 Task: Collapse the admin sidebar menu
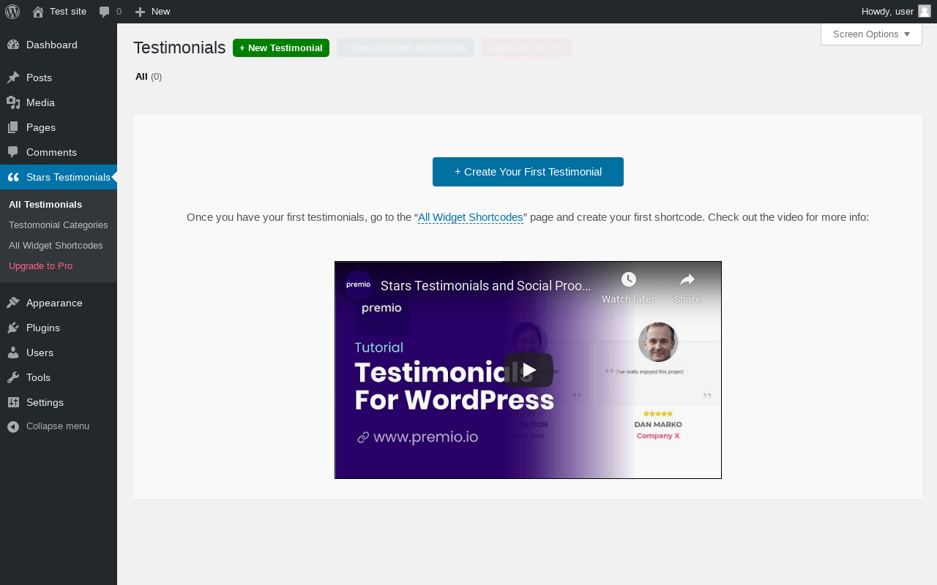click(48, 426)
